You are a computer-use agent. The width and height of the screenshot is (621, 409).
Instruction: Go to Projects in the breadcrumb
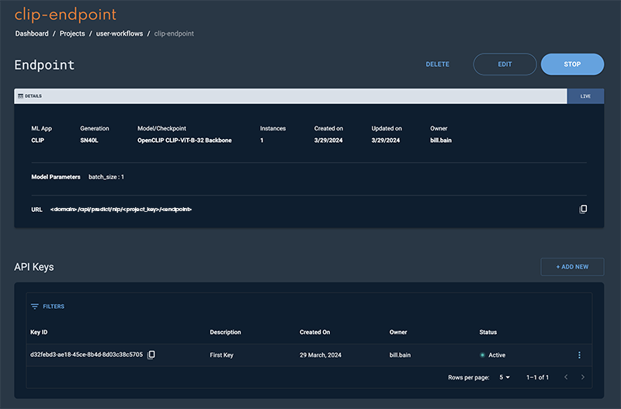point(72,34)
